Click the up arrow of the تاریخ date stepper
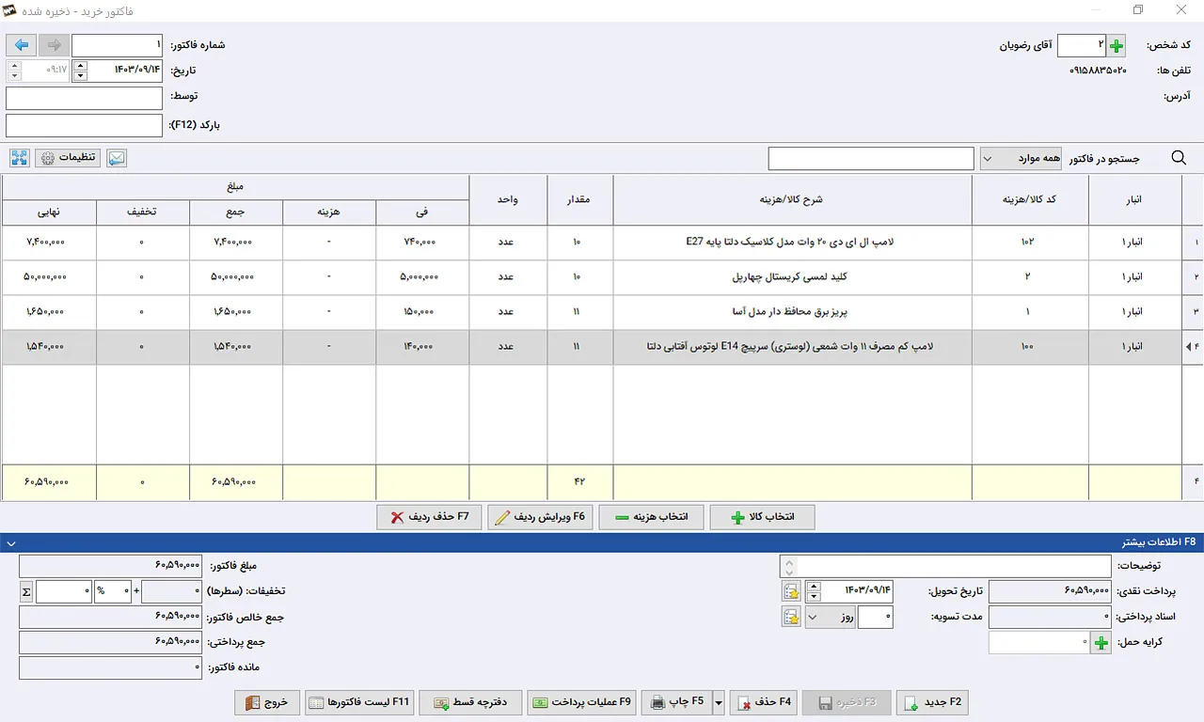1204x722 pixels. pos(79,66)
